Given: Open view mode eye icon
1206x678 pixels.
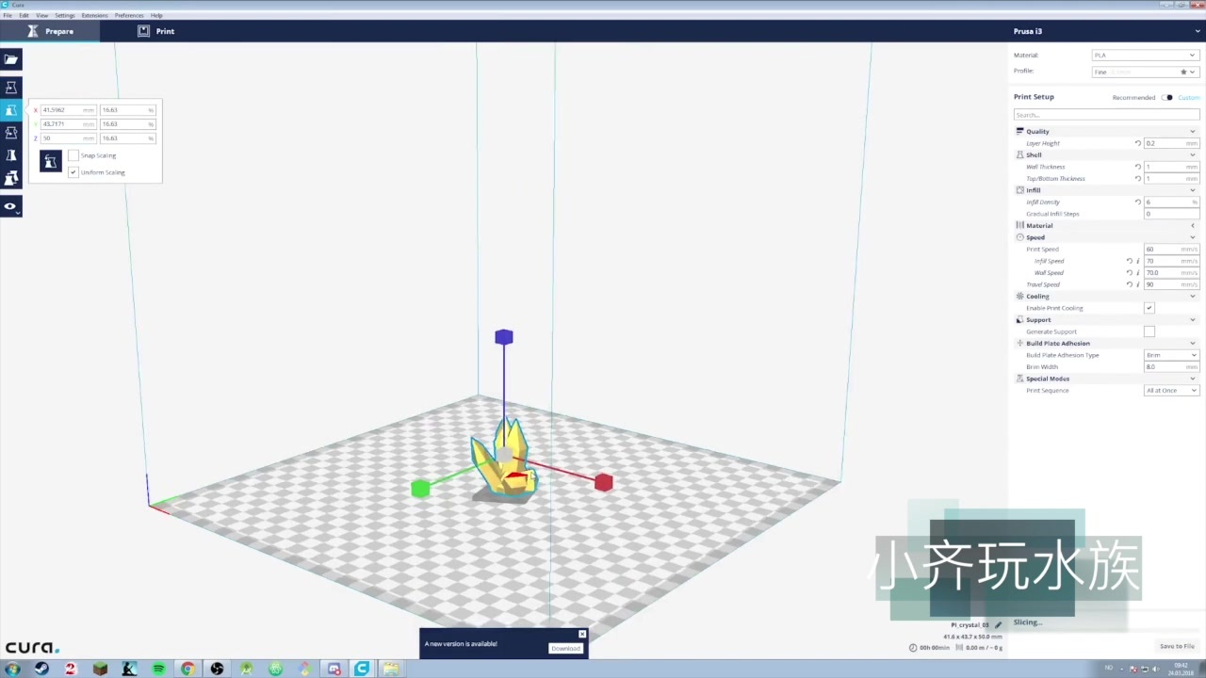Looking at the screenshot, I should pyautogui.click(x=11, y=206).
